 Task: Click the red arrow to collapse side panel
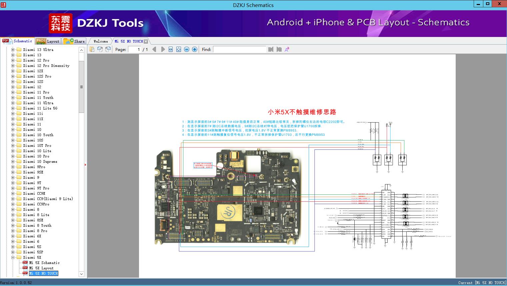pos(85,164)
